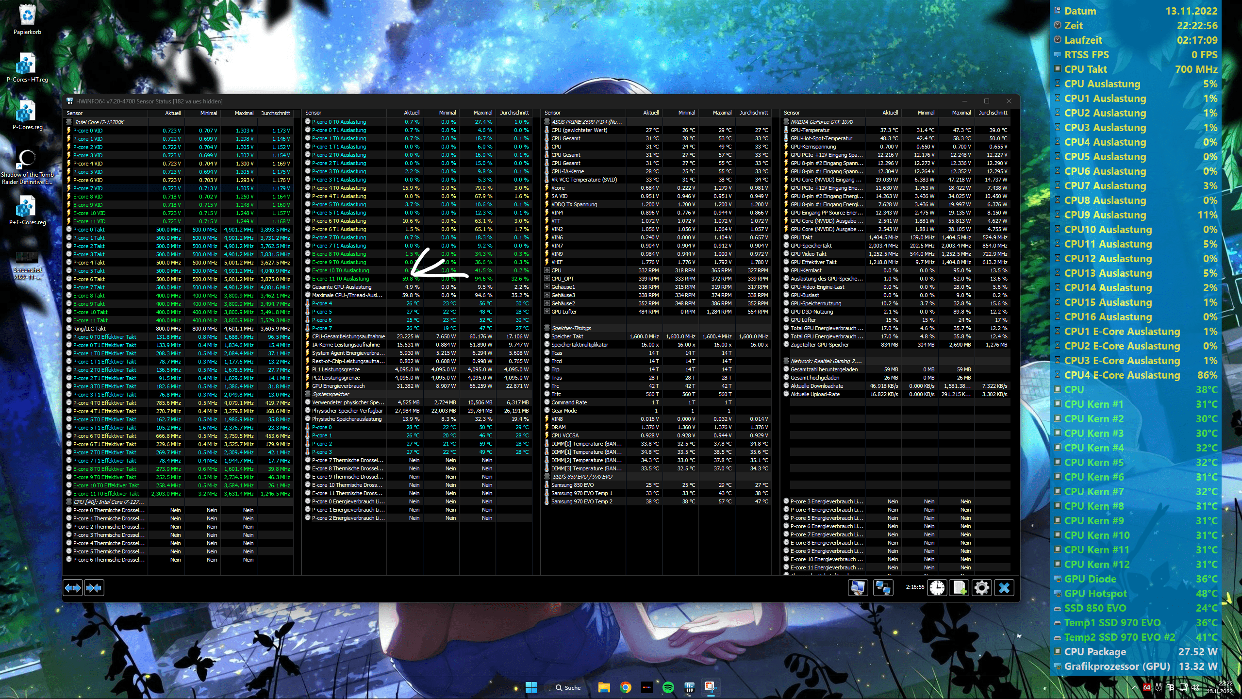
Task: Reset min/max values with the clock button
Action: pyautogui.click(x=937, y=588)
